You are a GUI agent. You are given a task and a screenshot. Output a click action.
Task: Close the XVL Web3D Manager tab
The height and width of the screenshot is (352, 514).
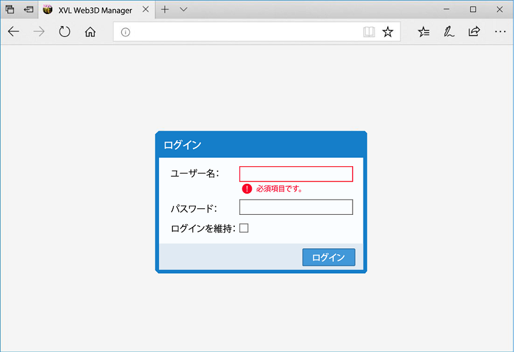[146, 10]
